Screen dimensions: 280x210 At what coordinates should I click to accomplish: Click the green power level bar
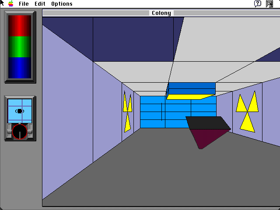pos(20,47)
